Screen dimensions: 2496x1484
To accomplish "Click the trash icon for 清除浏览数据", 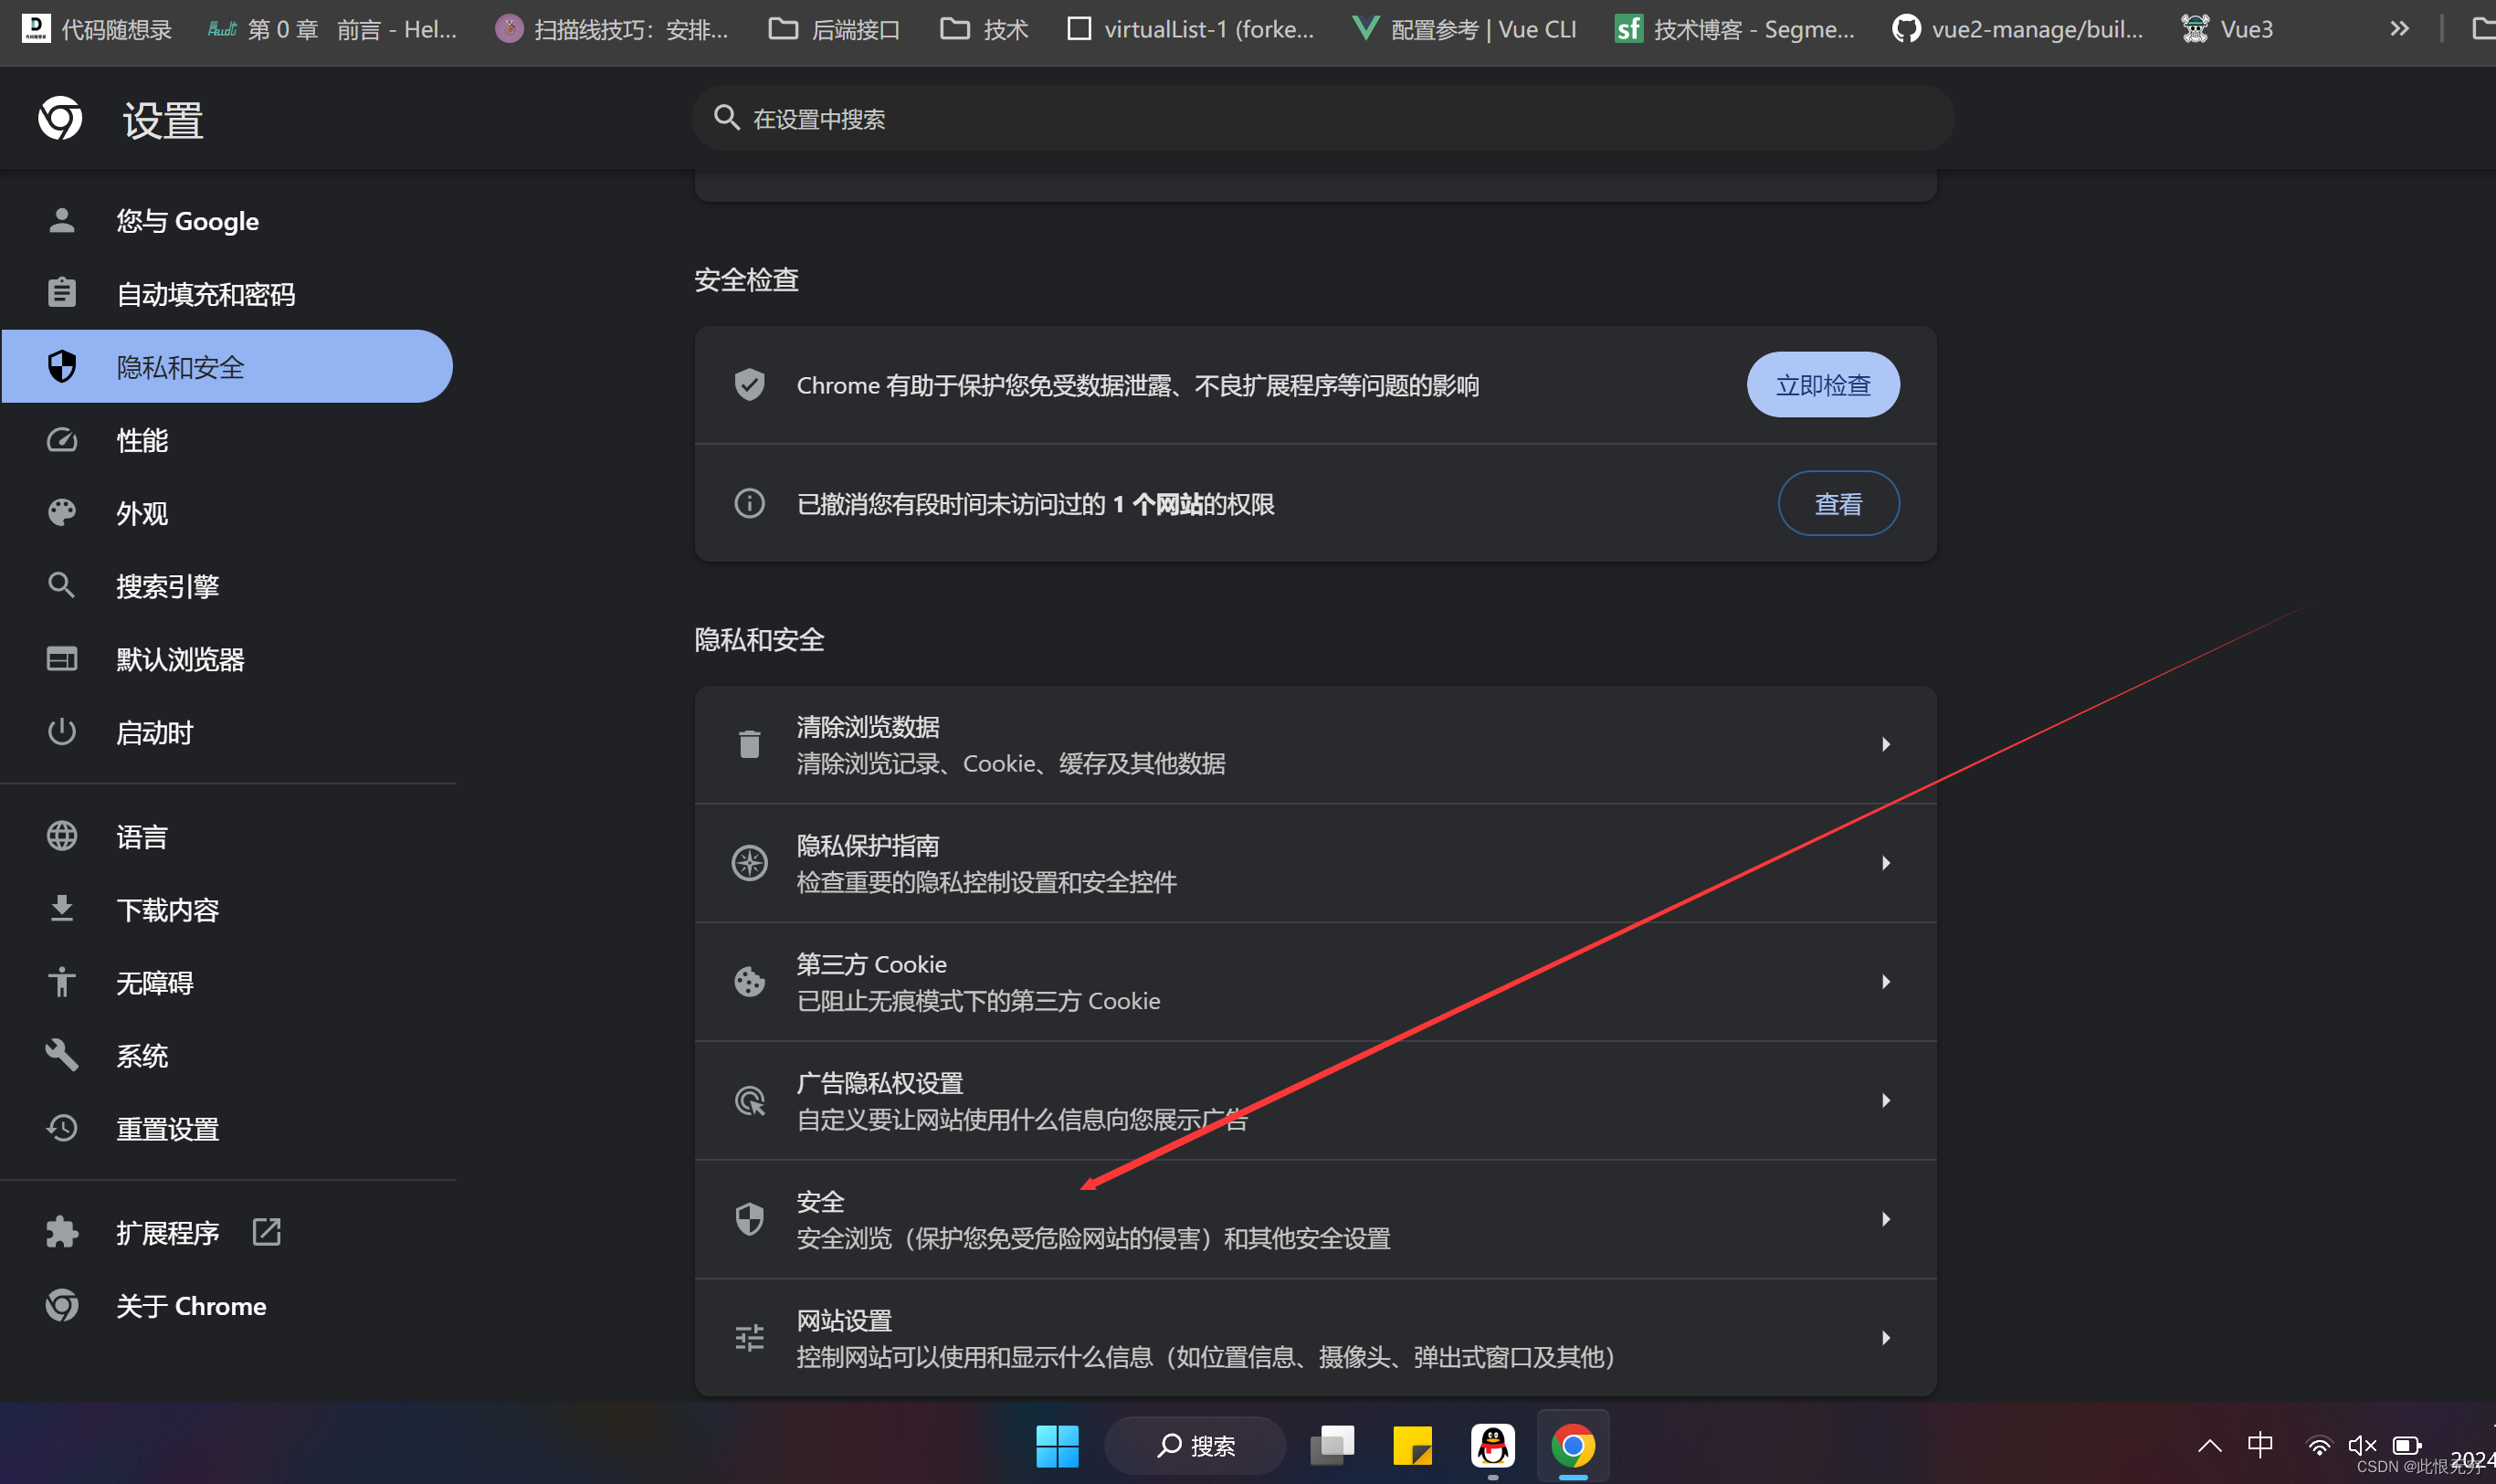I will pyautogui.click(x=749, y=744).
